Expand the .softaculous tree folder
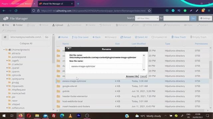213x119 pixels. tap(7, 108)
